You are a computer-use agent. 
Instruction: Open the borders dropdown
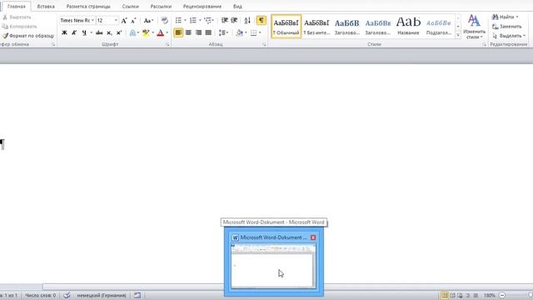coord(260,32)
